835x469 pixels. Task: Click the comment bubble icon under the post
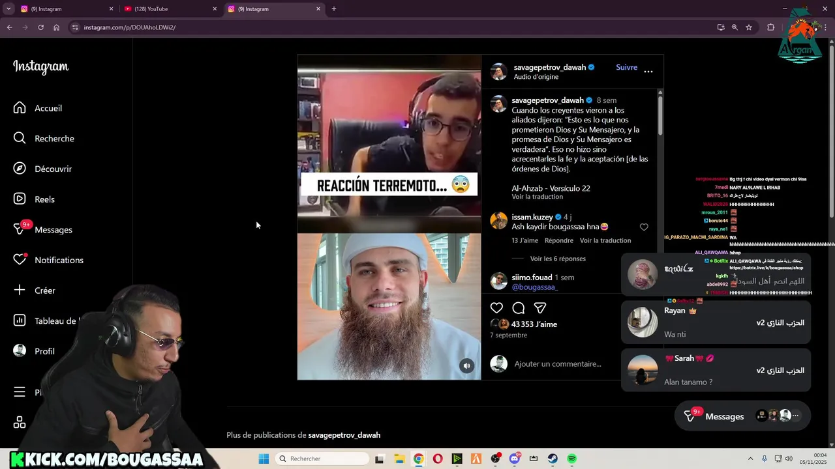519,308
